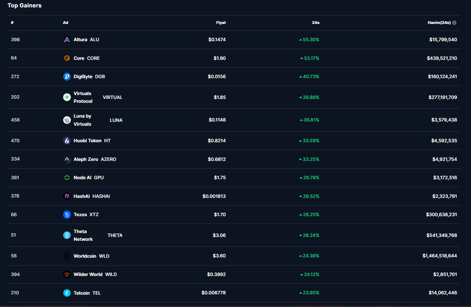The height and width of the screenshot is (307, 471).
Task: Click rank number 51
Action: [13, 235]
